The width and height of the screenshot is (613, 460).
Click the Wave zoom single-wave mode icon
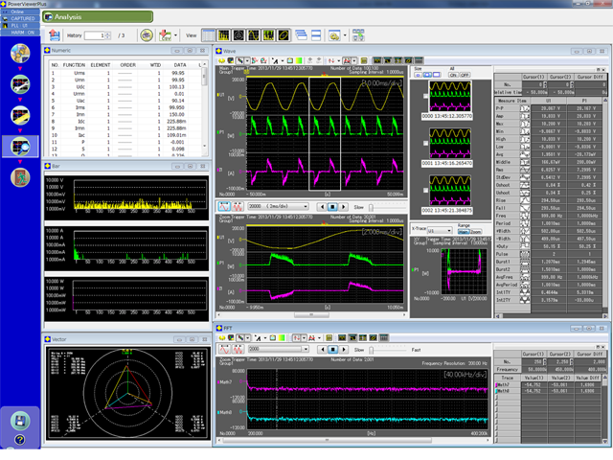point(224,206)
